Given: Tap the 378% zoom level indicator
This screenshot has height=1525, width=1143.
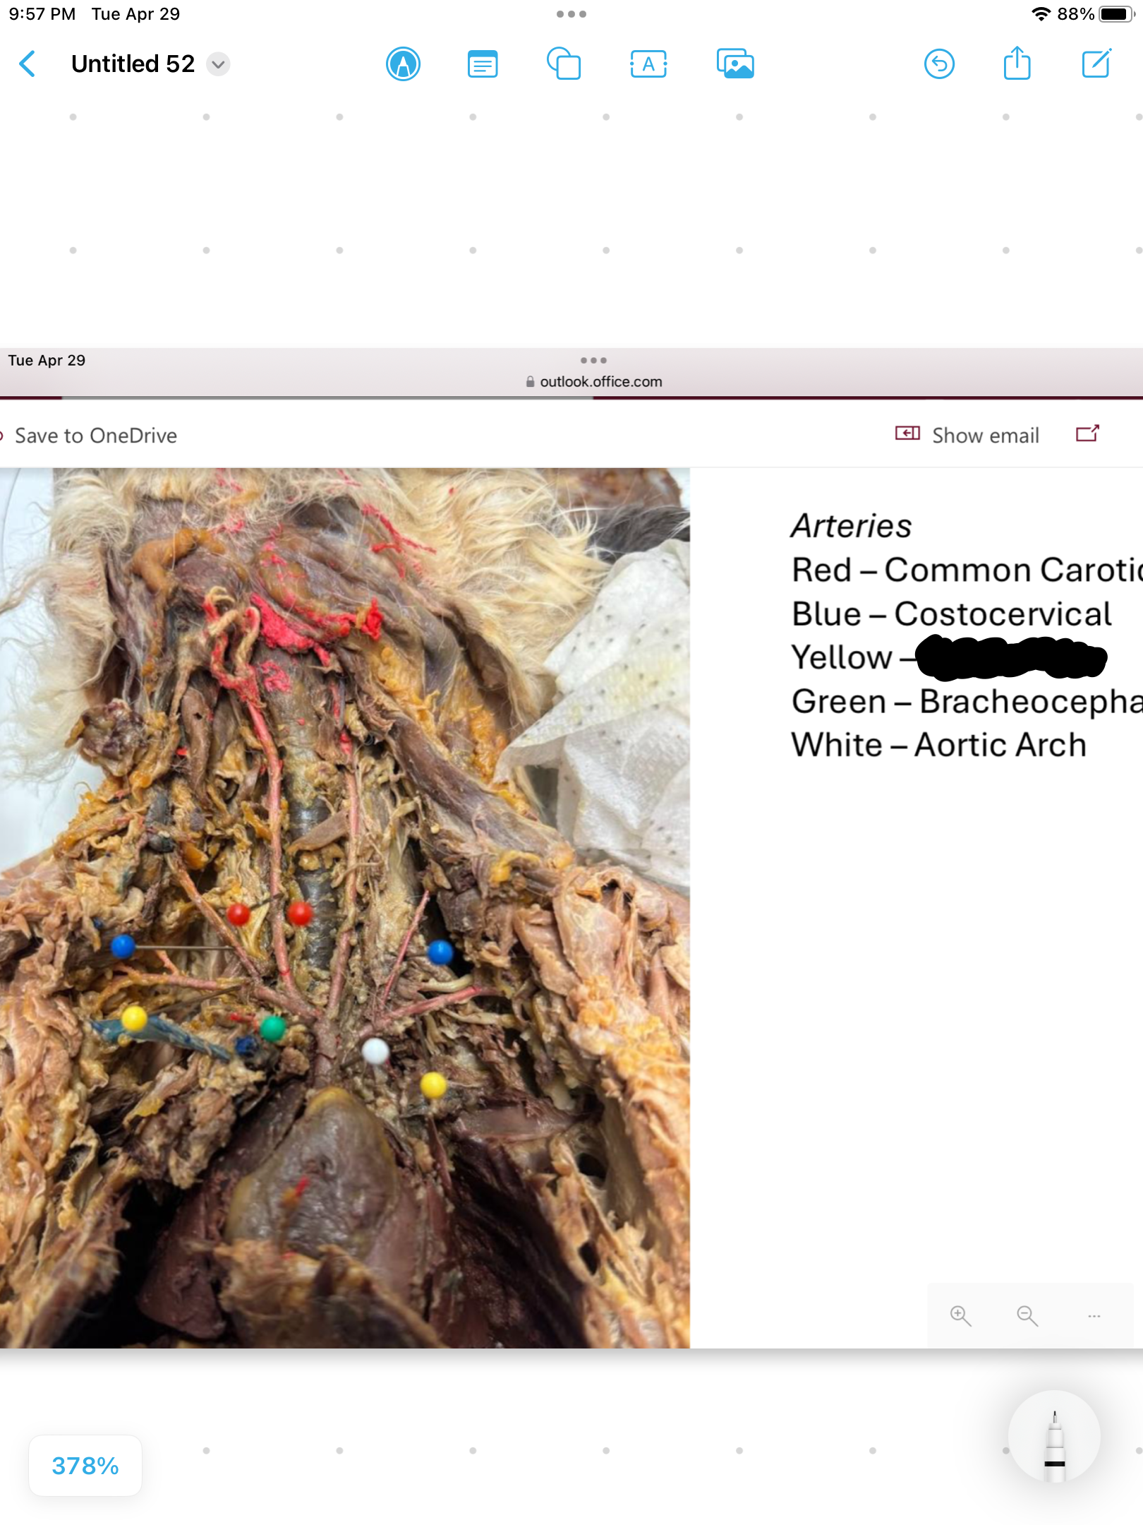Looking at the screenshot, I should 85,1466.
